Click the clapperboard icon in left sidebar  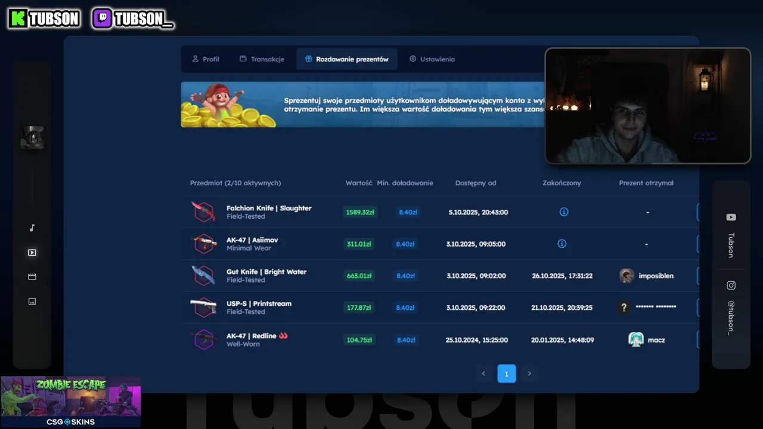(32, 277)
